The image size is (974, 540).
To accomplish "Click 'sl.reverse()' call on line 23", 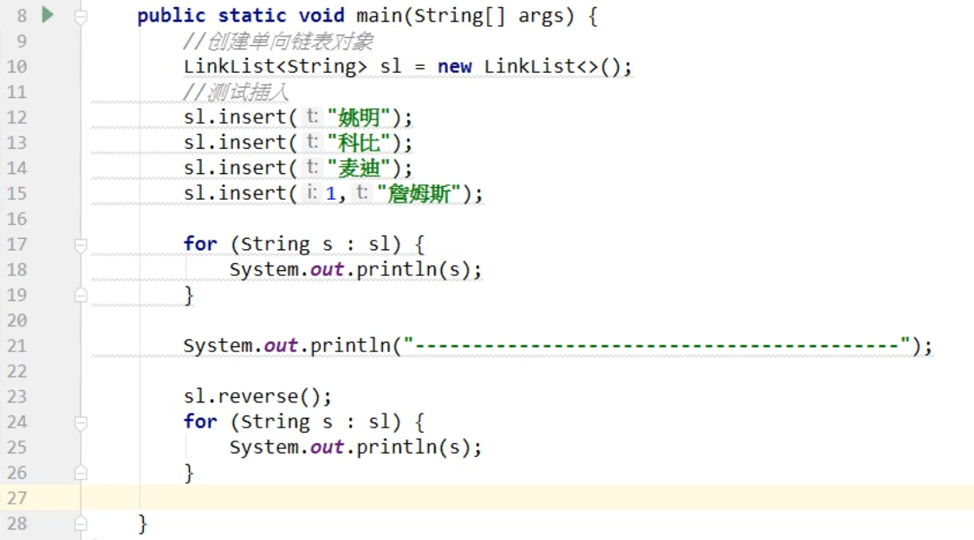I will click(251, 396).
